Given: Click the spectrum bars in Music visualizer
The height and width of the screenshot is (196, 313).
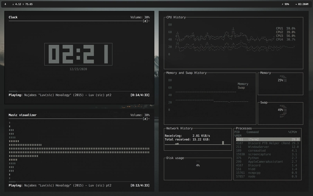Looking at the screenshot, I should click(79, 151).
